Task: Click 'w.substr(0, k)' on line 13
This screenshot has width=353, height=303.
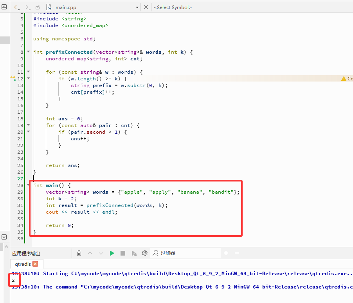Action: [x=143, y=85]
